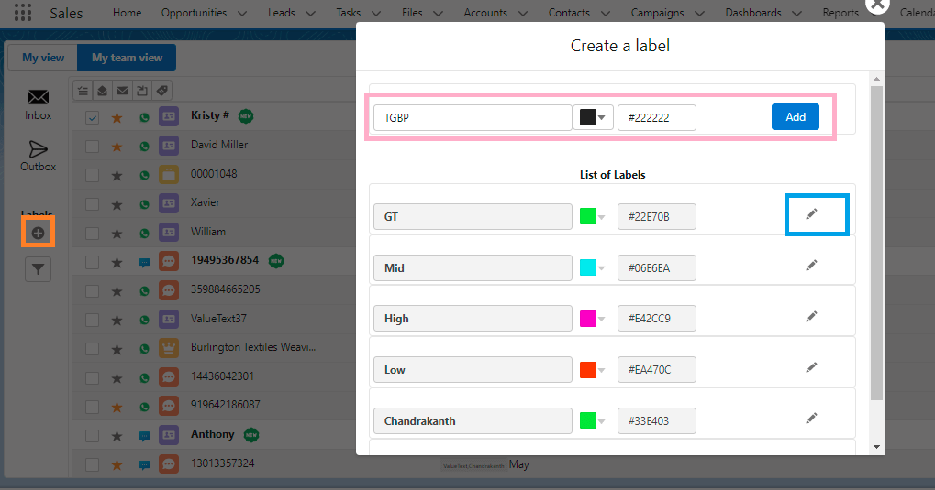Expand the Opportunities menu chevron
The width and height of the screenshot is (935, 490).
coord(241,14)
